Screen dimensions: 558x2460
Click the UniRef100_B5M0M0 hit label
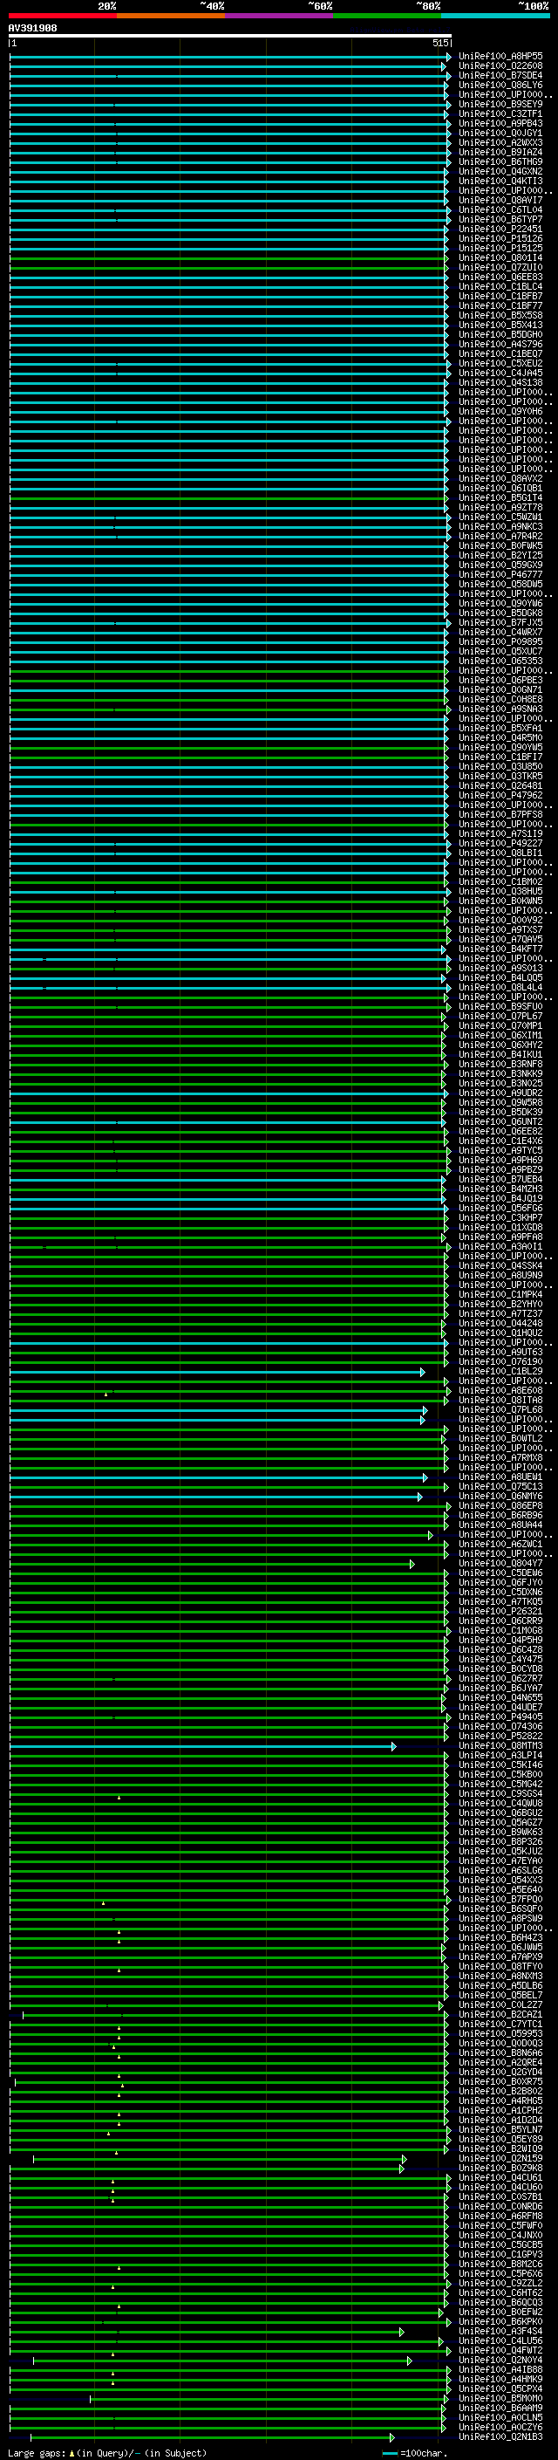[x=500, y=2398]
